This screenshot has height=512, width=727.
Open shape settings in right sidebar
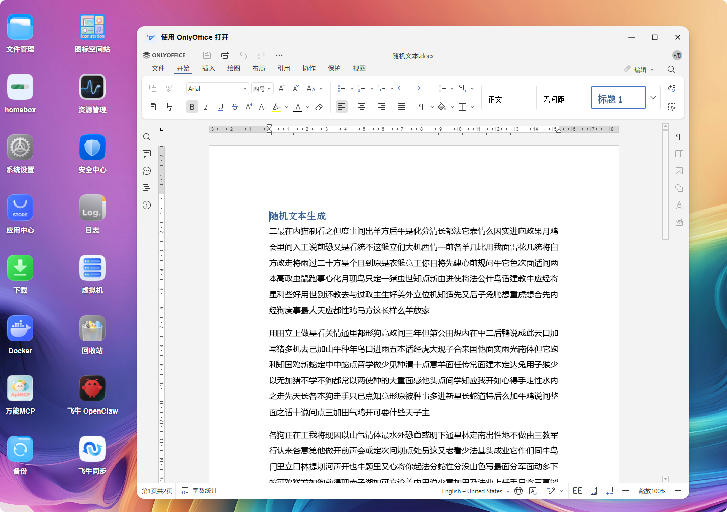(679, 188)
